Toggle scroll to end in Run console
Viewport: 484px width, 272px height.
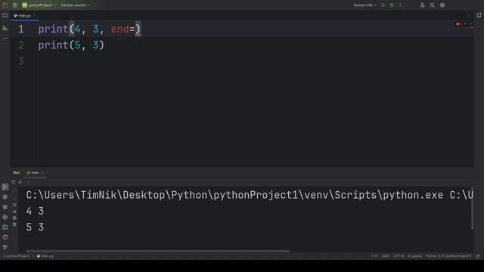[14, 212]
